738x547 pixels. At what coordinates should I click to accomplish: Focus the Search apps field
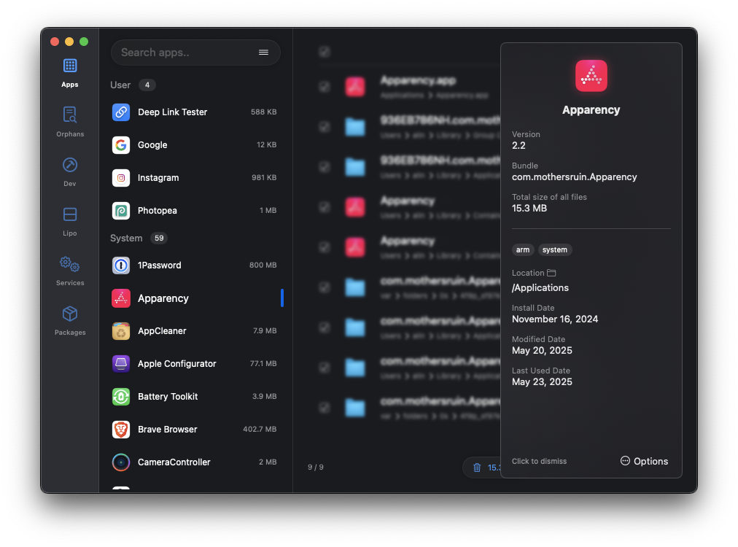(x=195, y=53)
